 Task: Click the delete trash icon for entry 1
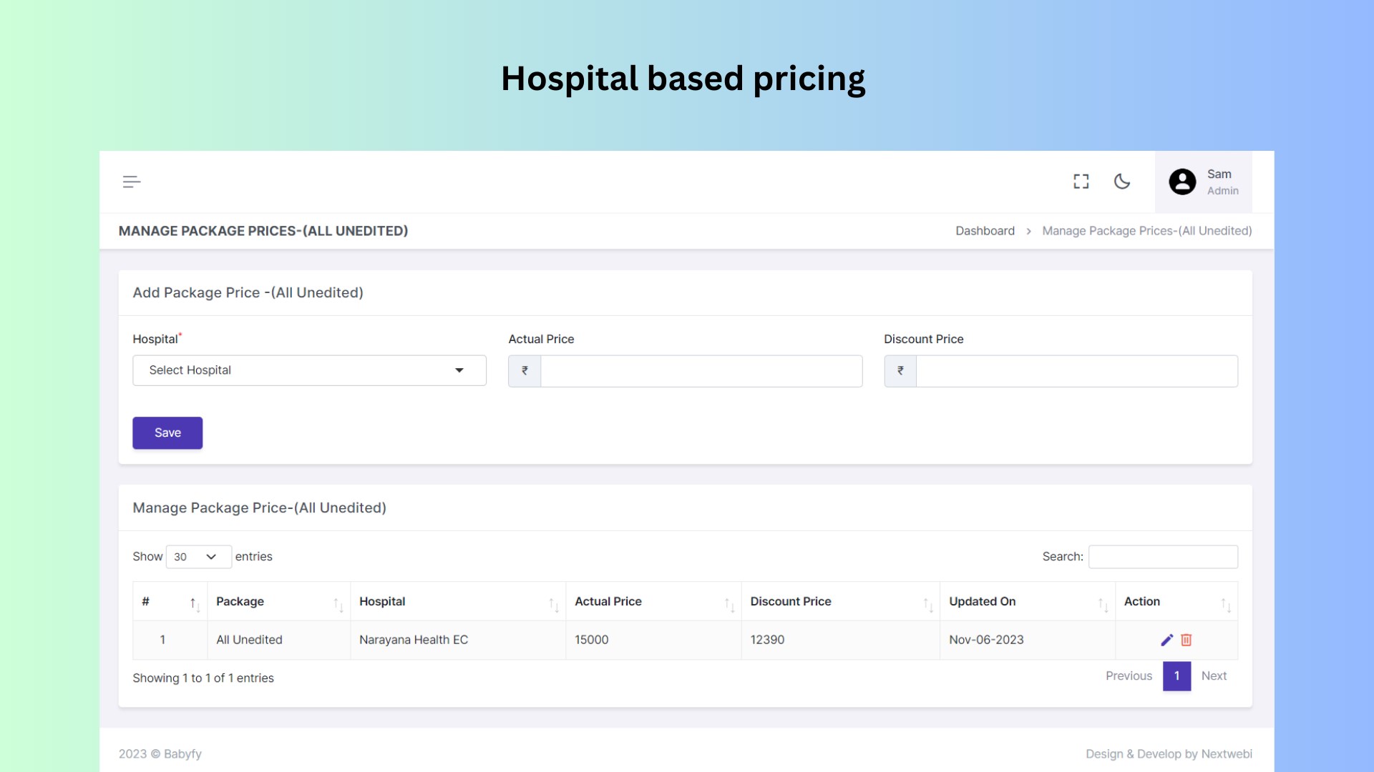(x=1187, y=640)
